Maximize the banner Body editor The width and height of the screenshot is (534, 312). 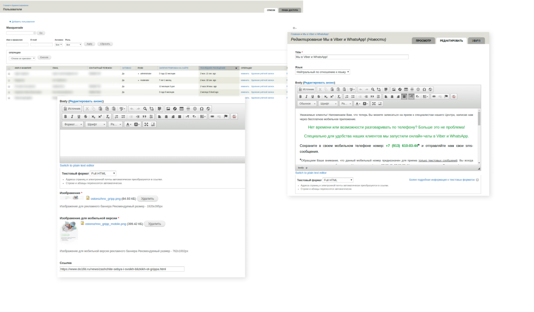(146, 125)
